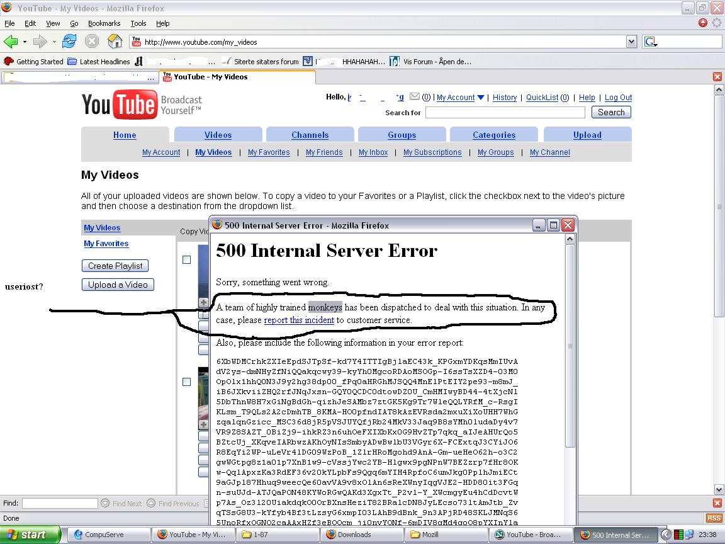Click the Getting Started bookmark
725x544 pixels.
33,62
